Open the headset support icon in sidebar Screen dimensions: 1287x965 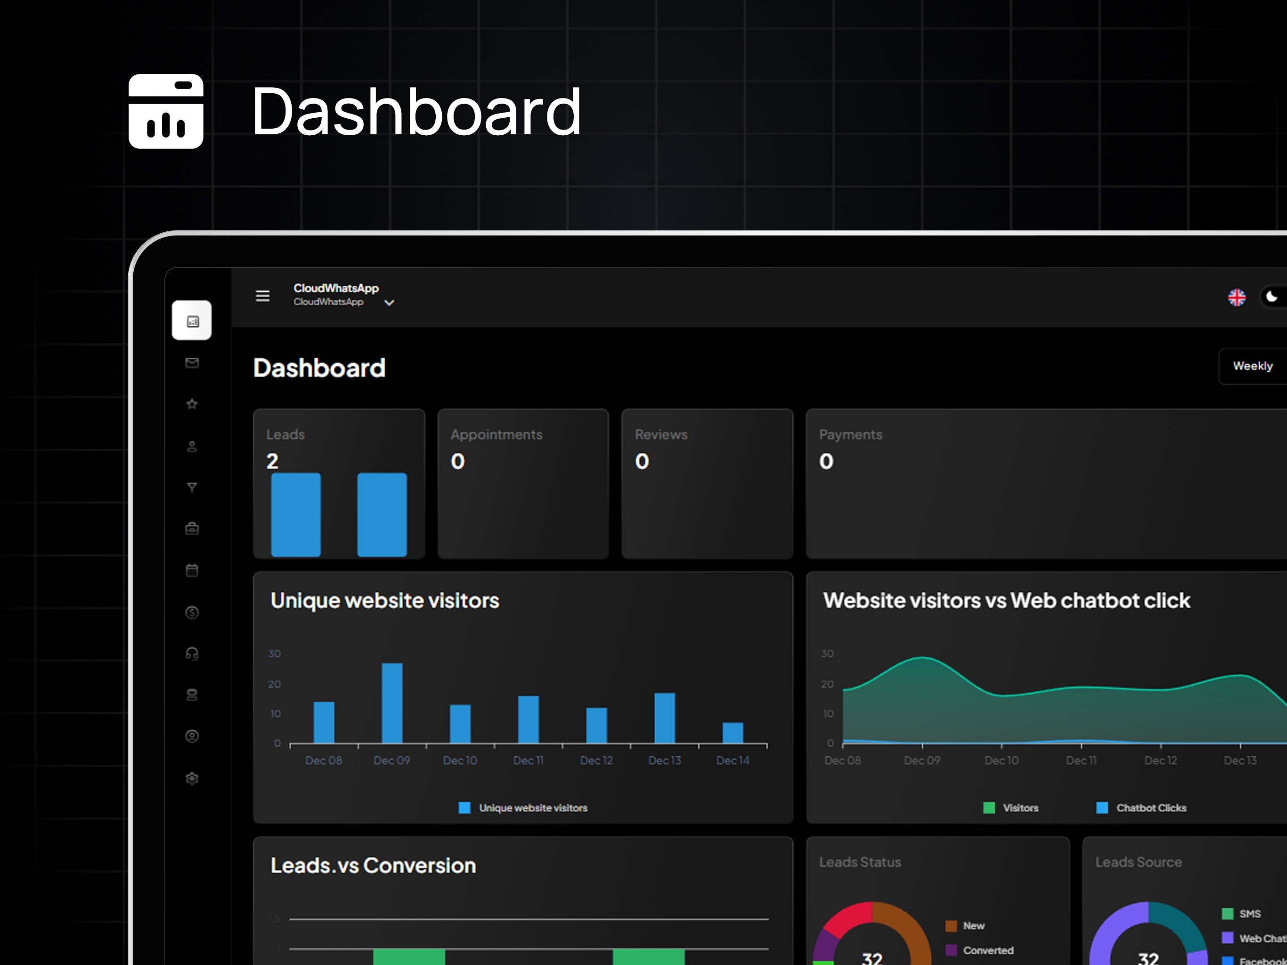(192, 654)
